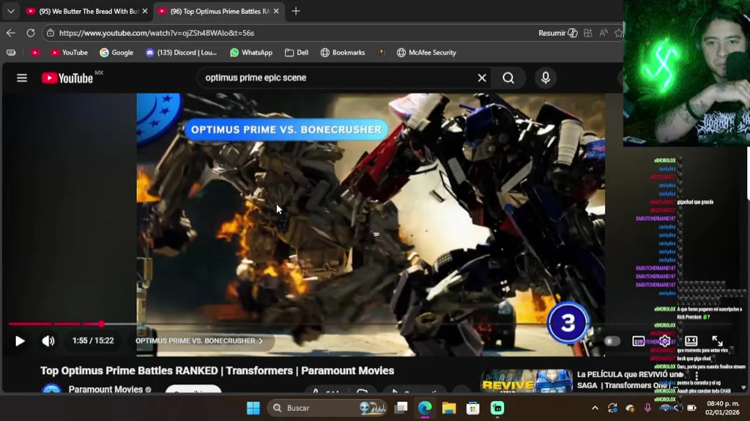Open Paramount Movies channel name link
Image resolution: width=750 pixels, height=421 pixels.
click(106, 389)
